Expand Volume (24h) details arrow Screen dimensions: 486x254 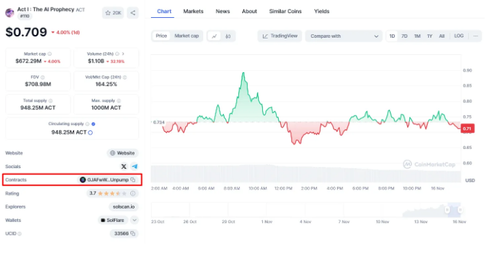pyautogui.click(x=123, y=54)
